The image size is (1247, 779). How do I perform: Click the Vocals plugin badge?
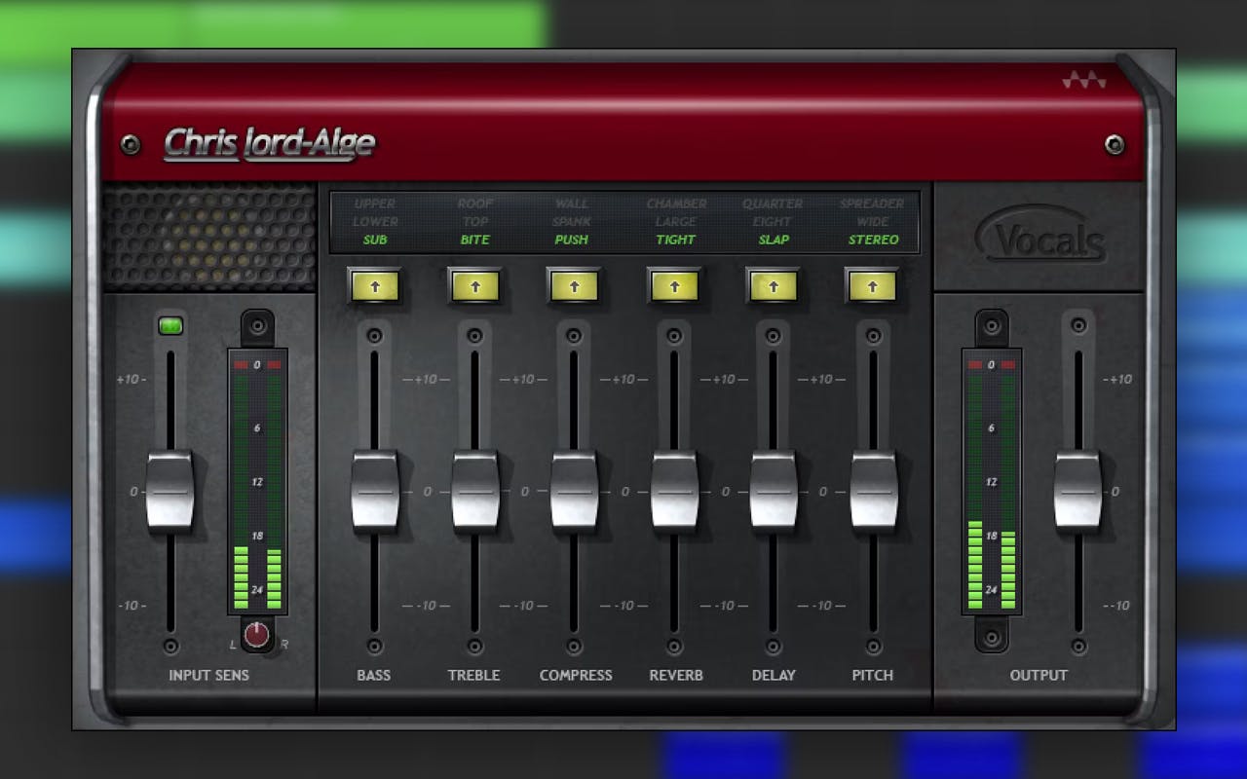click(1039, 239)
